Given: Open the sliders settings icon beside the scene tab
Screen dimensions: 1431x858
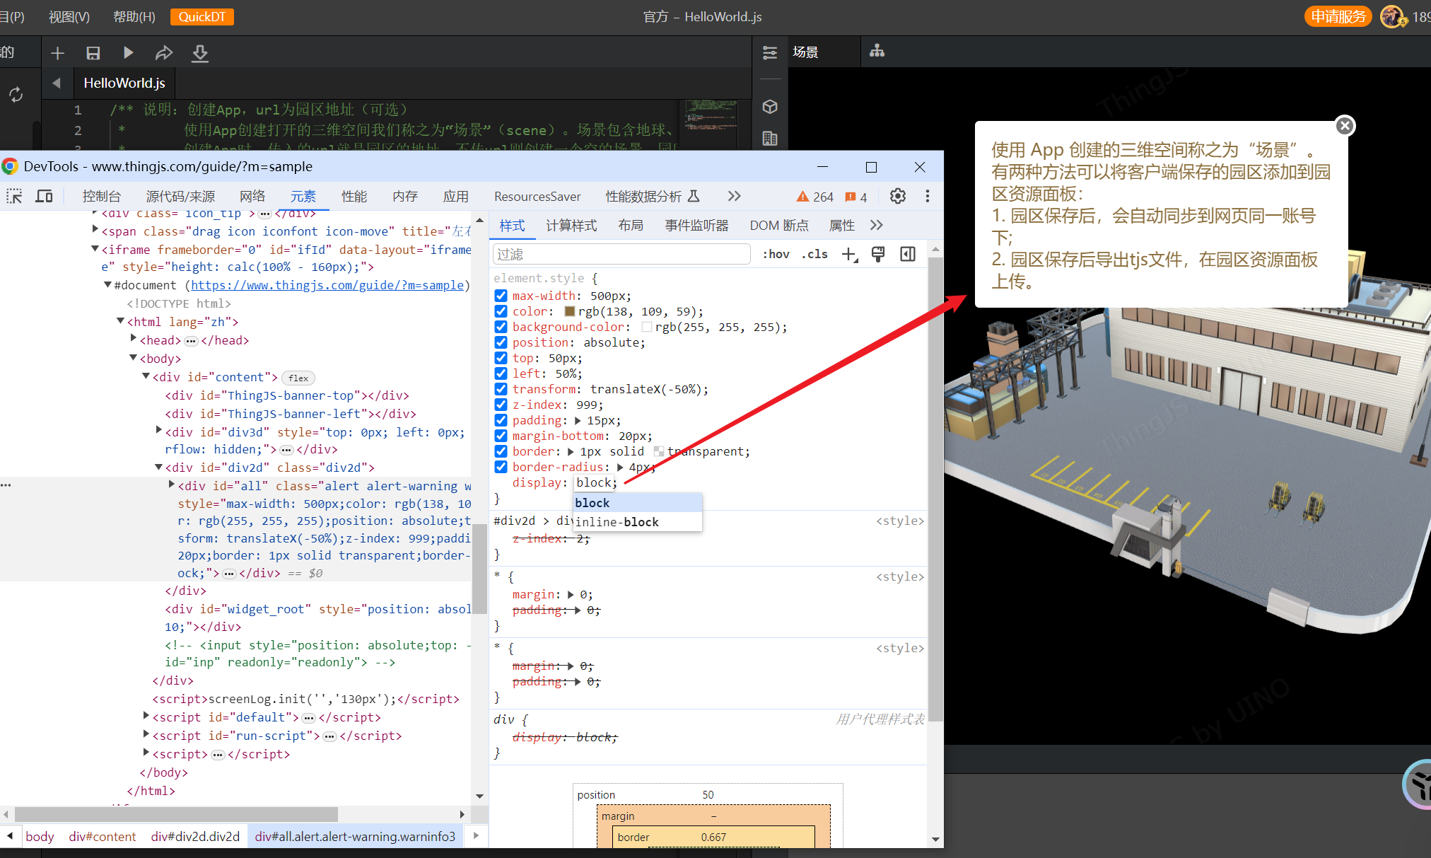Looking at the screenshot, I should tap(770, 52).
